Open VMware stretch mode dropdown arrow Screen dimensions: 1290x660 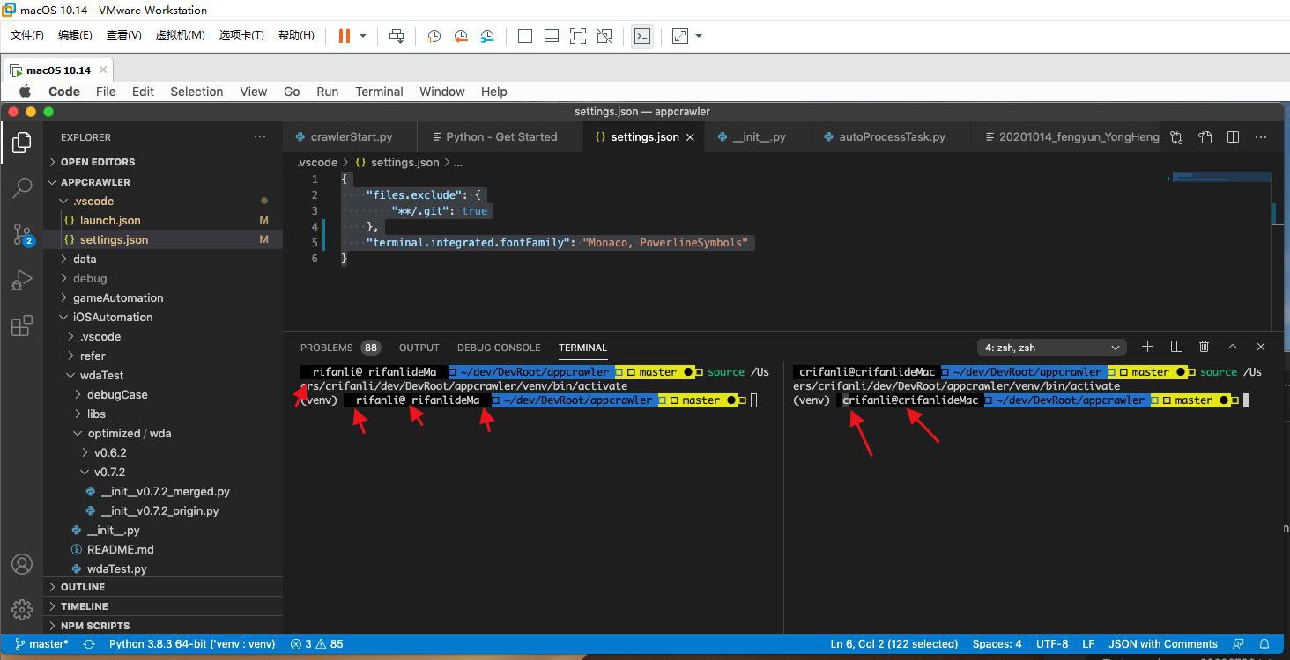(699, 36)
